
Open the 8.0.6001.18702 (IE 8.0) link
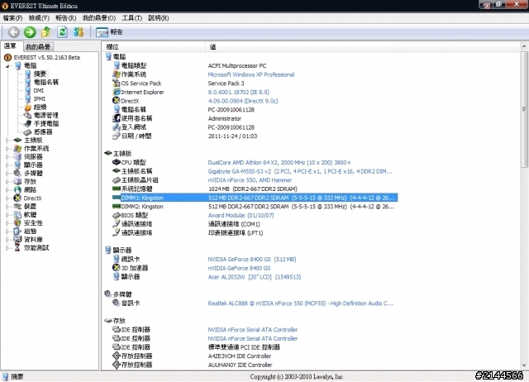point(239,92)
